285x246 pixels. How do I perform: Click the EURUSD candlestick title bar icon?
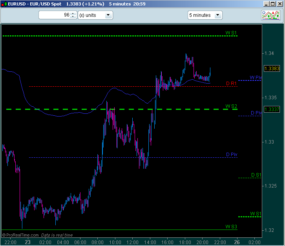click(x=4, y=4)
